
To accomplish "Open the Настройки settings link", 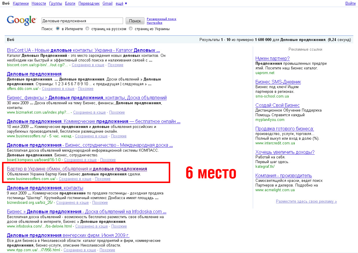I will [154, 23].
